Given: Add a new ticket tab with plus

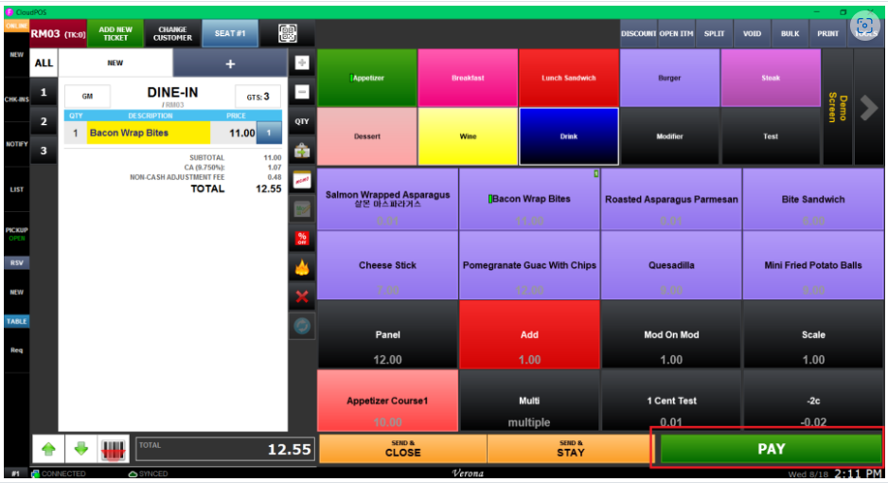Looking at the screenshot, I should (229, 63).
